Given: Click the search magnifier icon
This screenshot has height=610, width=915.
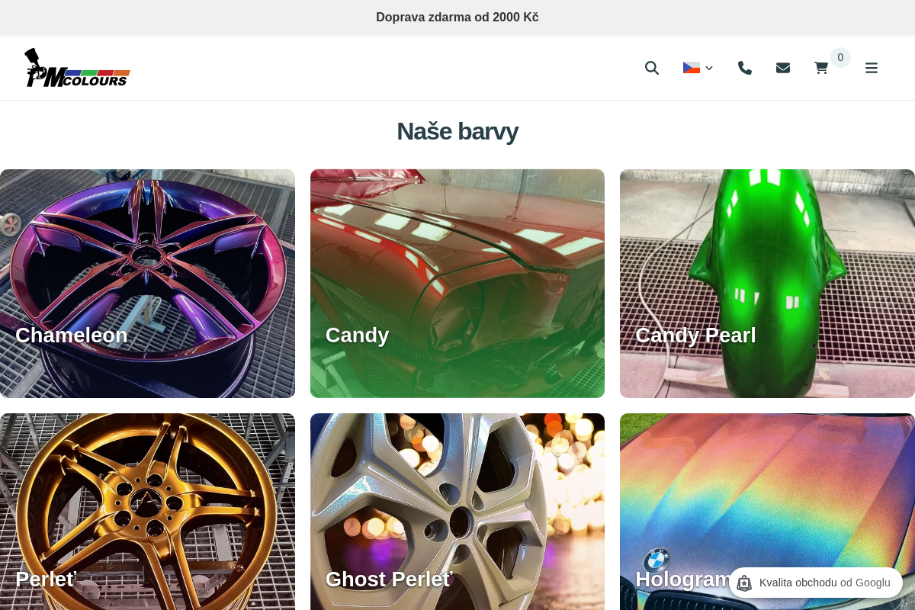Looking at the screenshot, I should coord(651,68).
